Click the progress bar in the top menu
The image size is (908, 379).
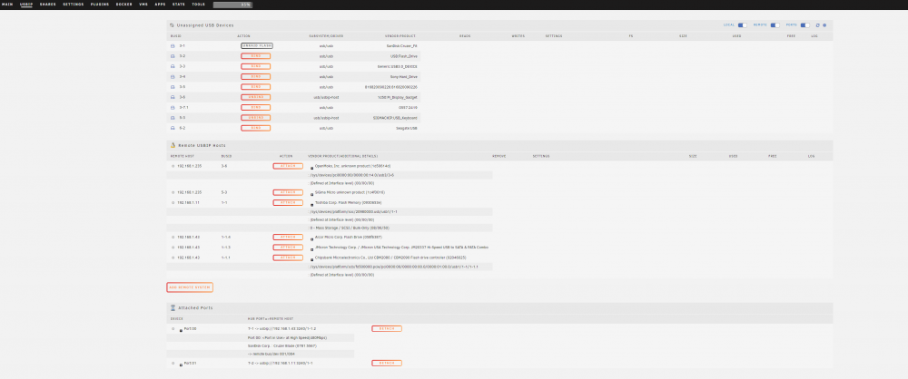[x=232, y=5]
